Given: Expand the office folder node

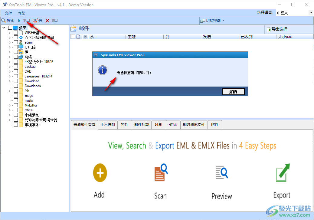Looking at the screenshot, I should point(9,110).
